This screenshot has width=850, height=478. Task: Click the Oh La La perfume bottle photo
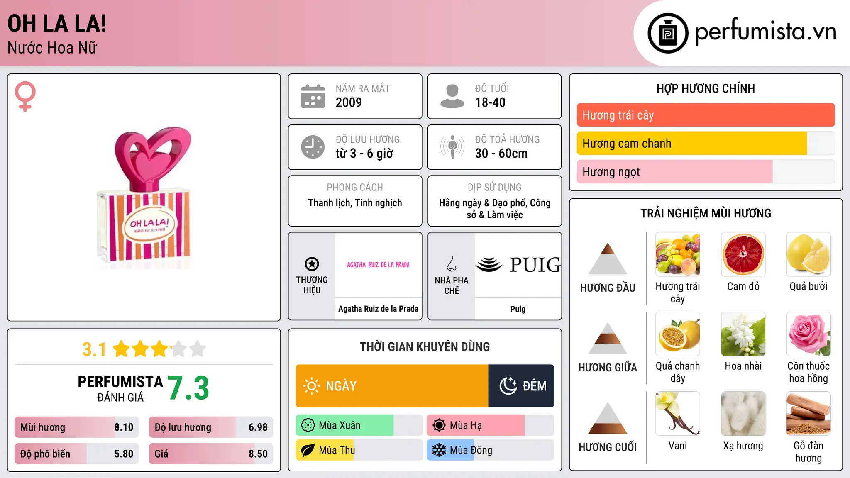[x=145, y=198]
